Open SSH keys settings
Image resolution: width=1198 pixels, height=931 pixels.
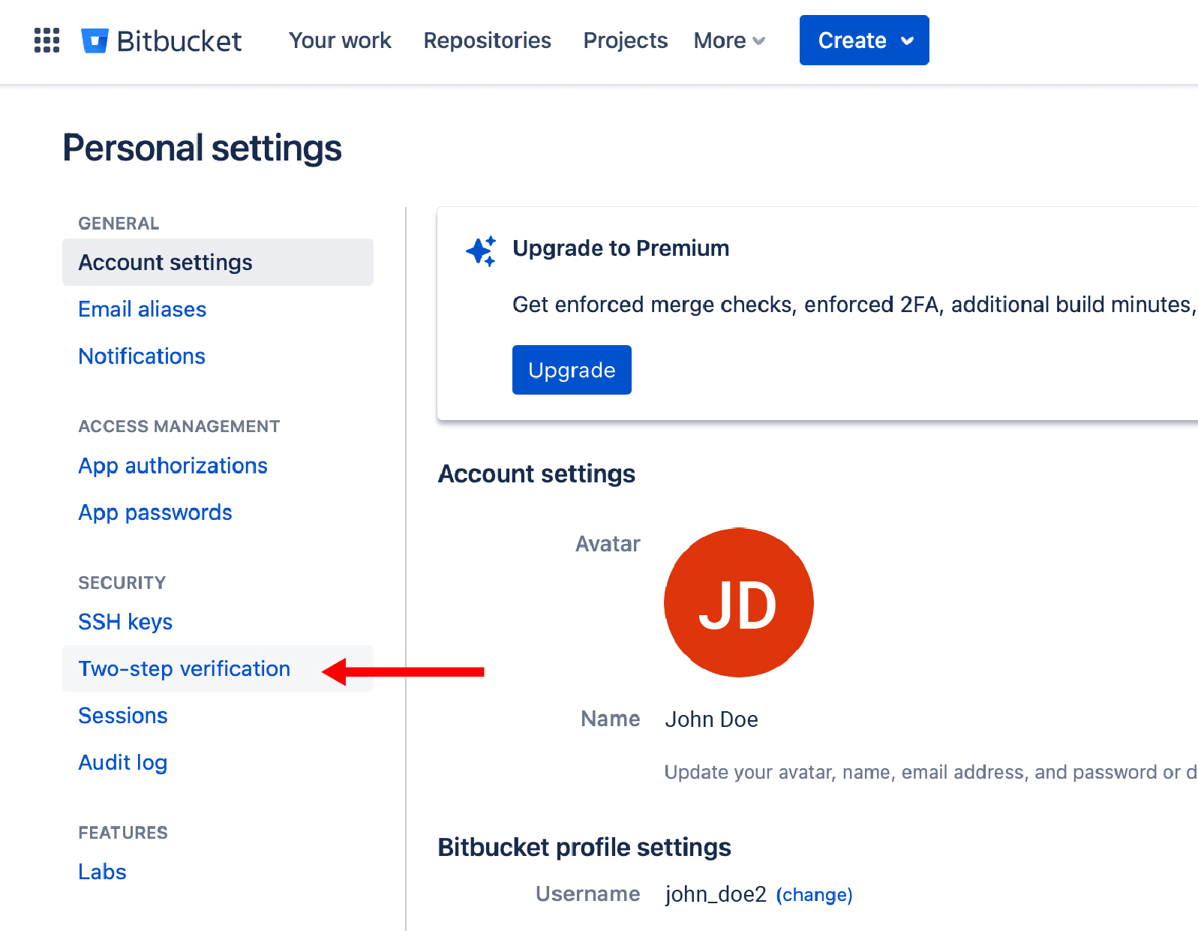125,622
